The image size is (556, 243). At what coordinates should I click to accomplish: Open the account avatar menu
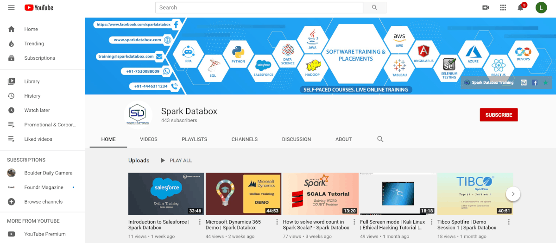coord(541,7)
